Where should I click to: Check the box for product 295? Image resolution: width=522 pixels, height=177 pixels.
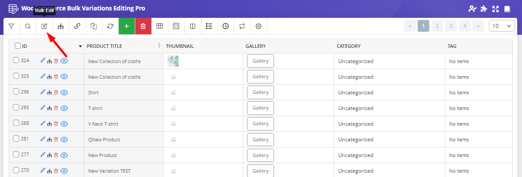16,107
